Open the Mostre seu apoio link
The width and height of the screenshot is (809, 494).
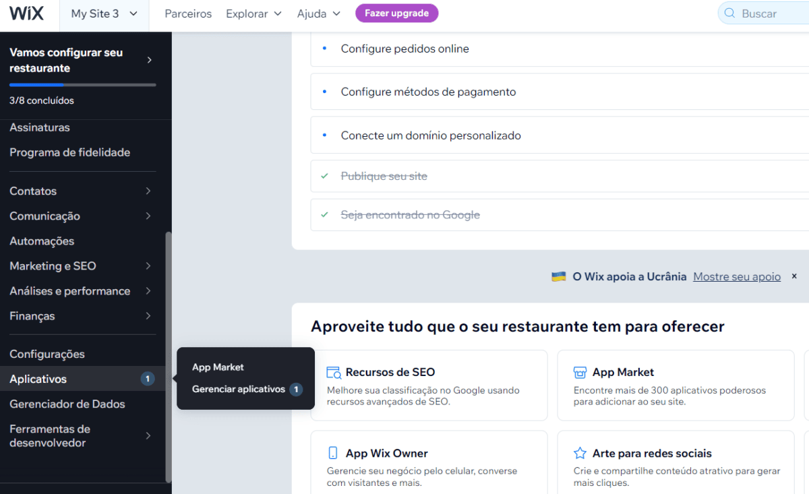click(736, 276)
